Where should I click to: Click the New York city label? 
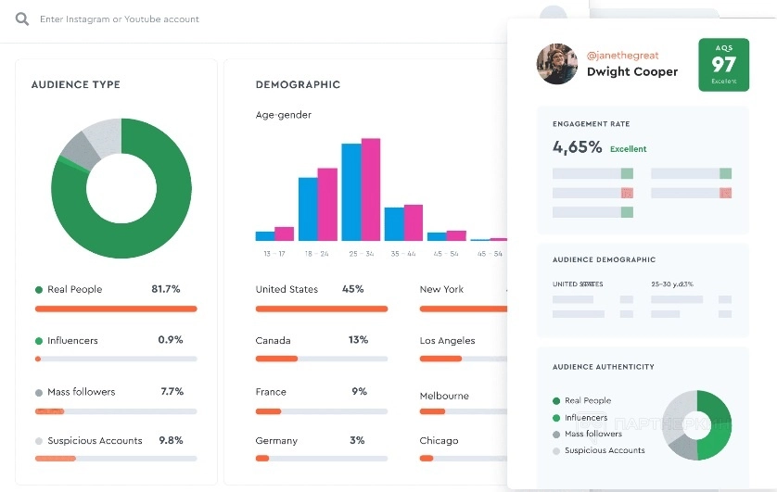(x=441, y=289)
